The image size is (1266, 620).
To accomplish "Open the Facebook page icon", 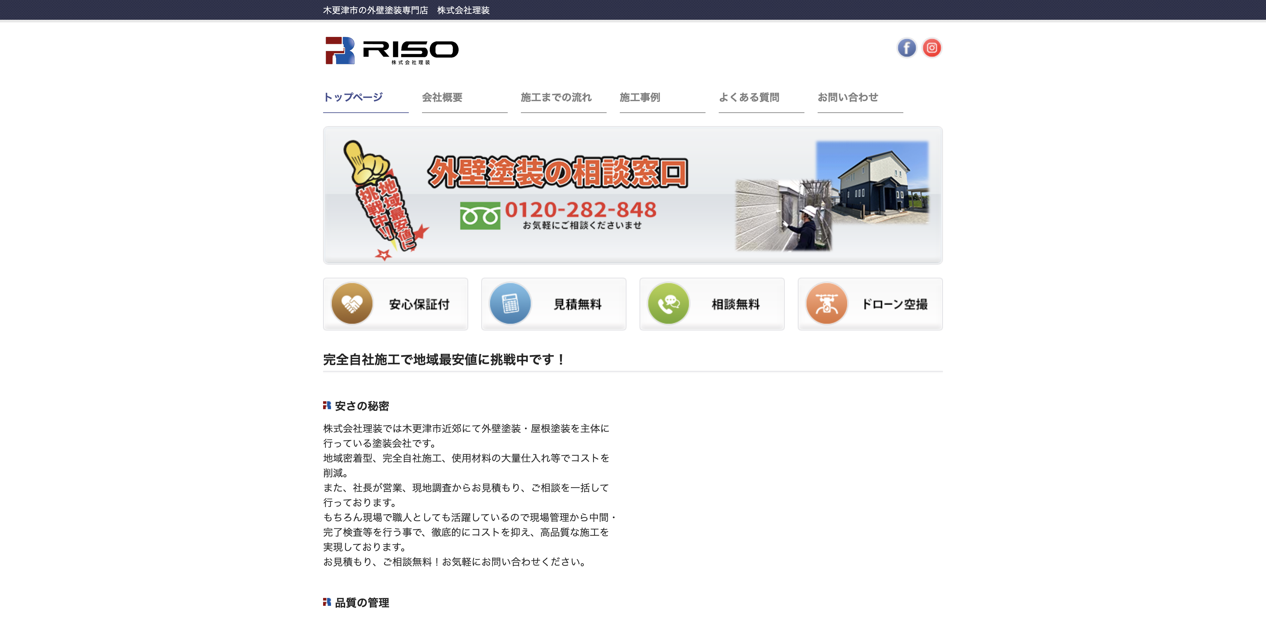I will click(906, 48).
